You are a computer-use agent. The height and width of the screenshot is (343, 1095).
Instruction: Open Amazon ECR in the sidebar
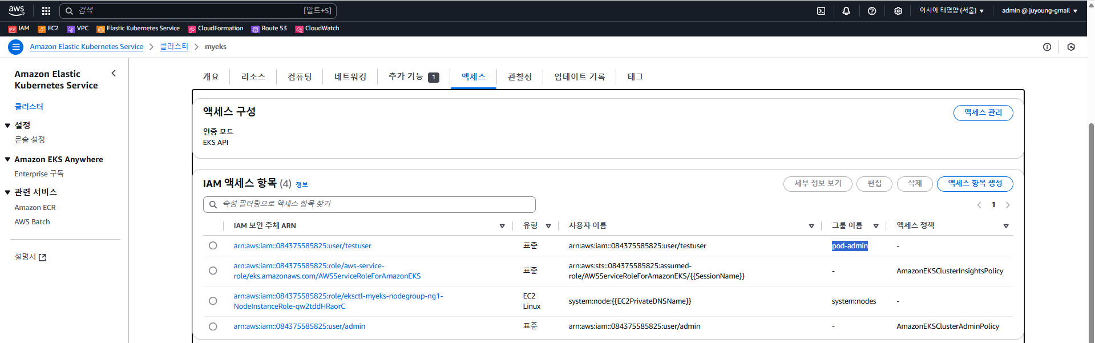(35, 208)
